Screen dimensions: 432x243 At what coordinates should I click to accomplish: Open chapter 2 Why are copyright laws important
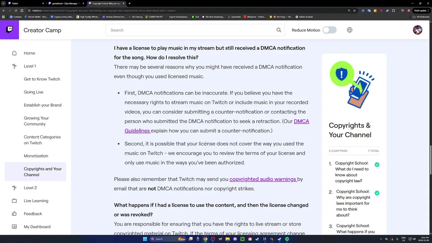[353, 203]
